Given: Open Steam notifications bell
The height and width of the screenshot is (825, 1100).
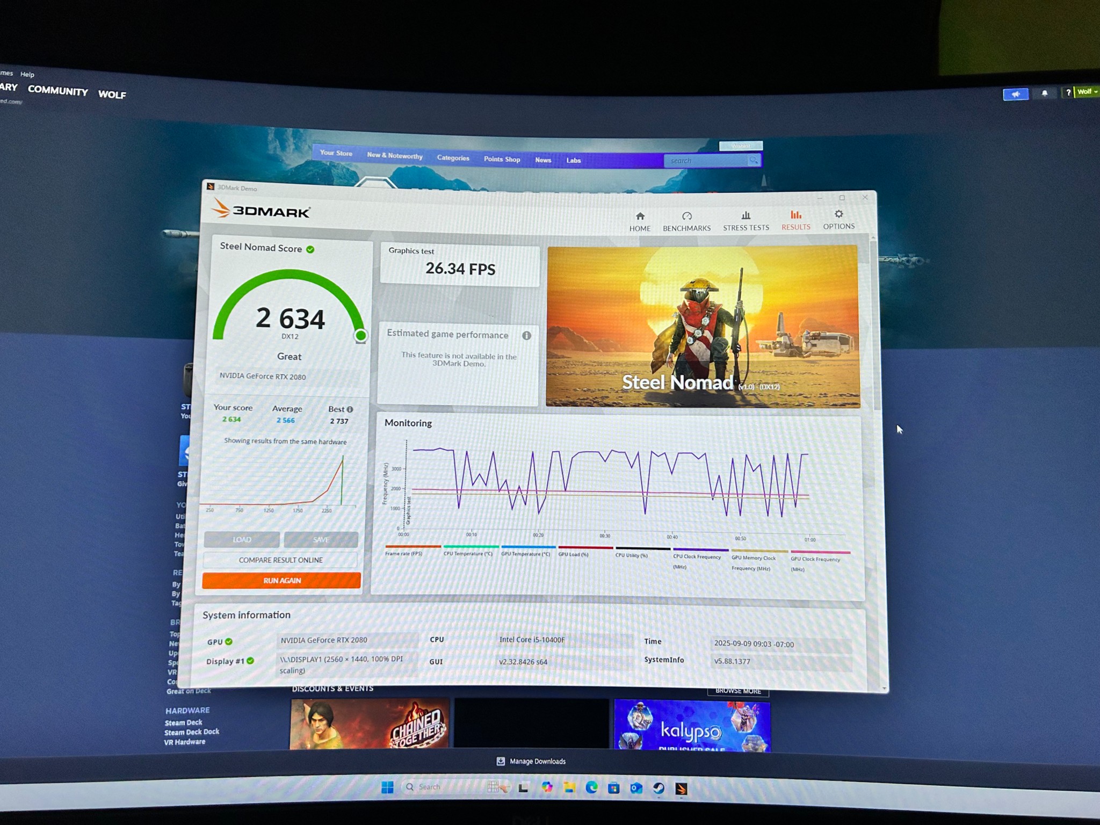Looking at the screenshot, I should click(x=1045, y=93).
